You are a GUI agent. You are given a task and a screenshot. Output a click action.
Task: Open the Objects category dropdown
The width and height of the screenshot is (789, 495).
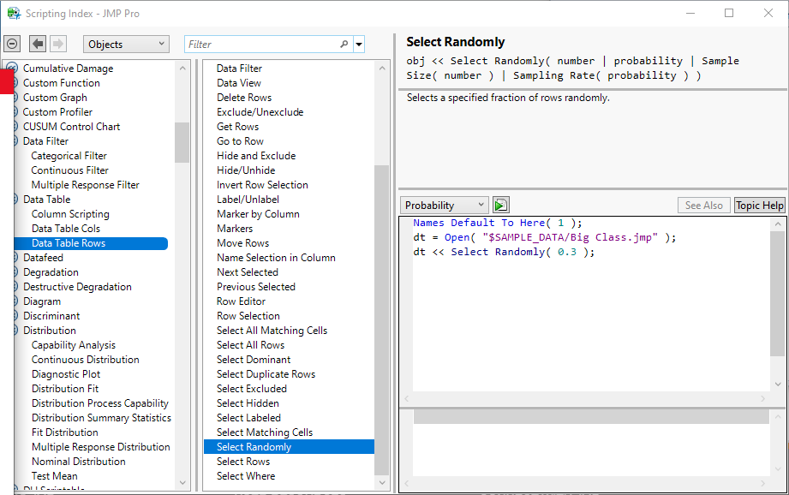[x=126, y=45]
